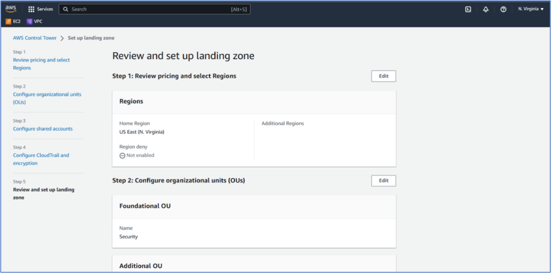Click the Security OU name value
This screenshot has height=273, width=551.
pos(129,237)
